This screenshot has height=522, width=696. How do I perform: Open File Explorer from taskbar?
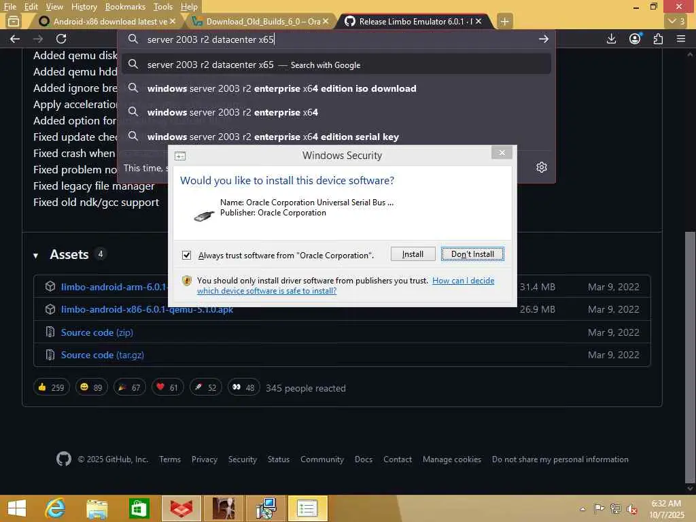pyautogui.click(x=97, y=508)
